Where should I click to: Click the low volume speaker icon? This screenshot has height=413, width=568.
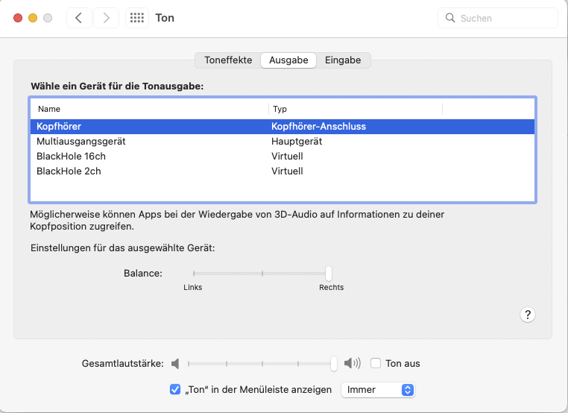(x=175, y=364)
